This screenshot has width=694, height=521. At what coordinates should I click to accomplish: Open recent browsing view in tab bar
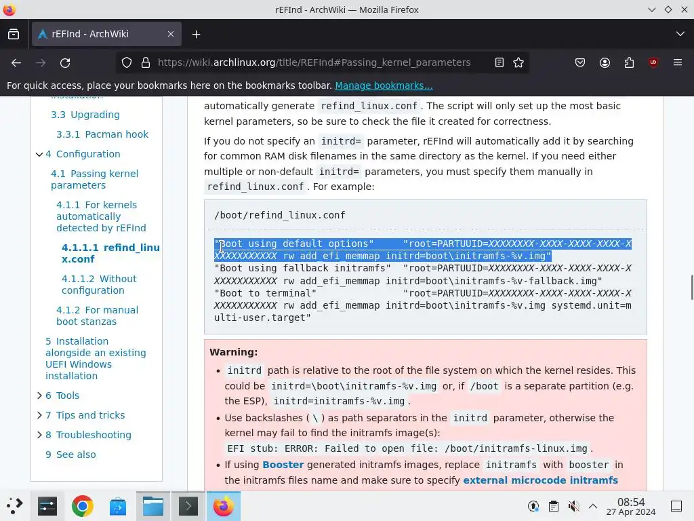tap(14, 34)
